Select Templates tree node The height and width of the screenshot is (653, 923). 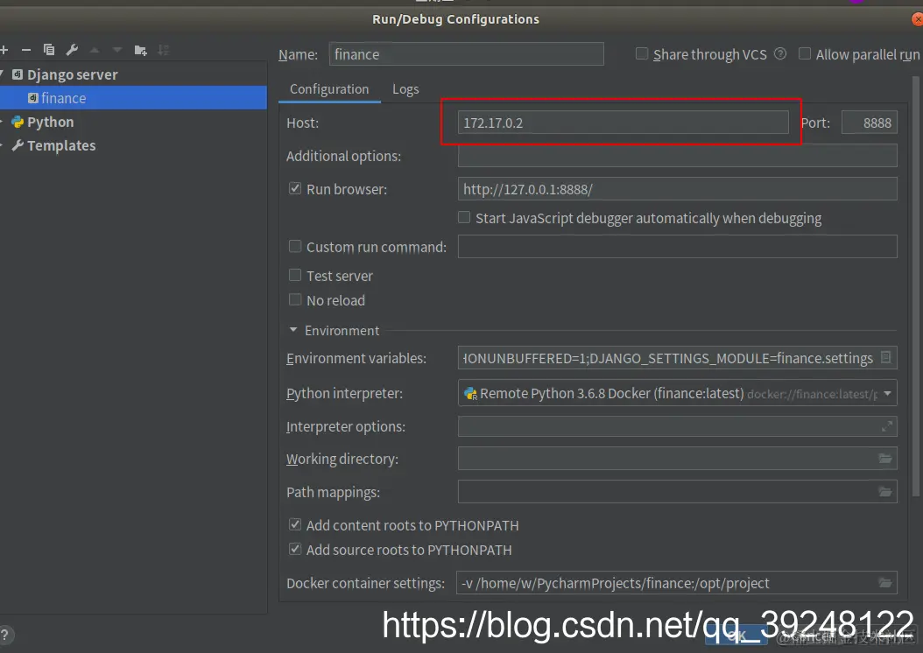tap(61, 145)
